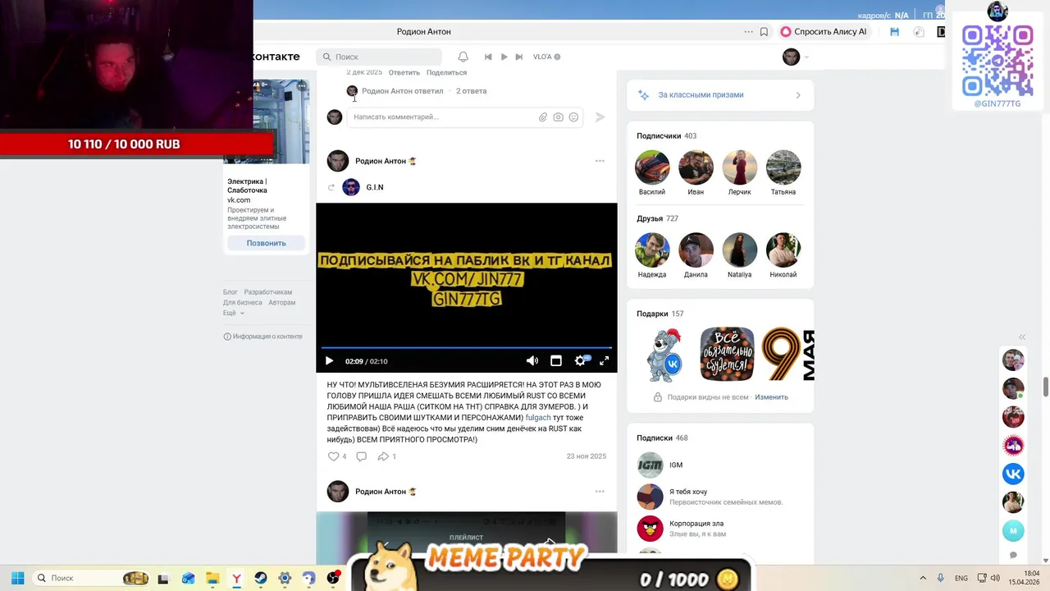Click the 'Позвонить' ad button
The width and height of the screenshot is (1050, 591).
pyautogui.click(x=267, y=243)
